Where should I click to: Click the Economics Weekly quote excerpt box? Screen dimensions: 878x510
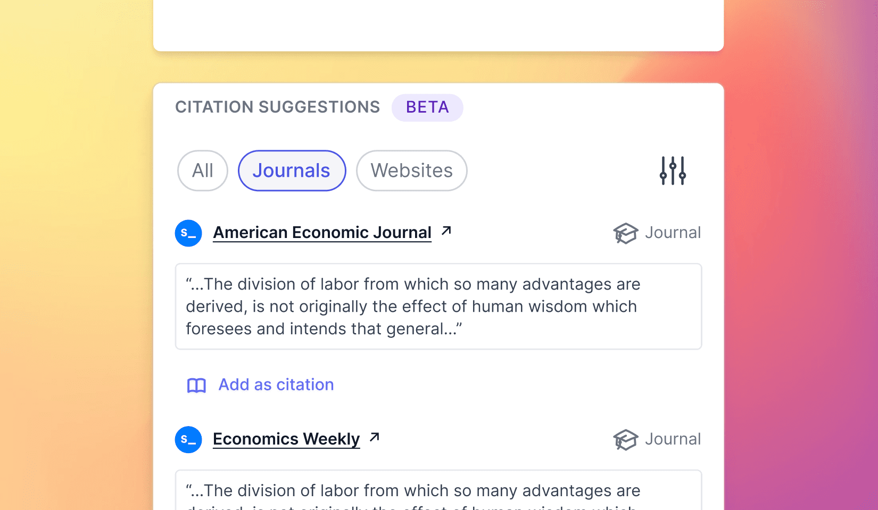click(x=438, y=491)
